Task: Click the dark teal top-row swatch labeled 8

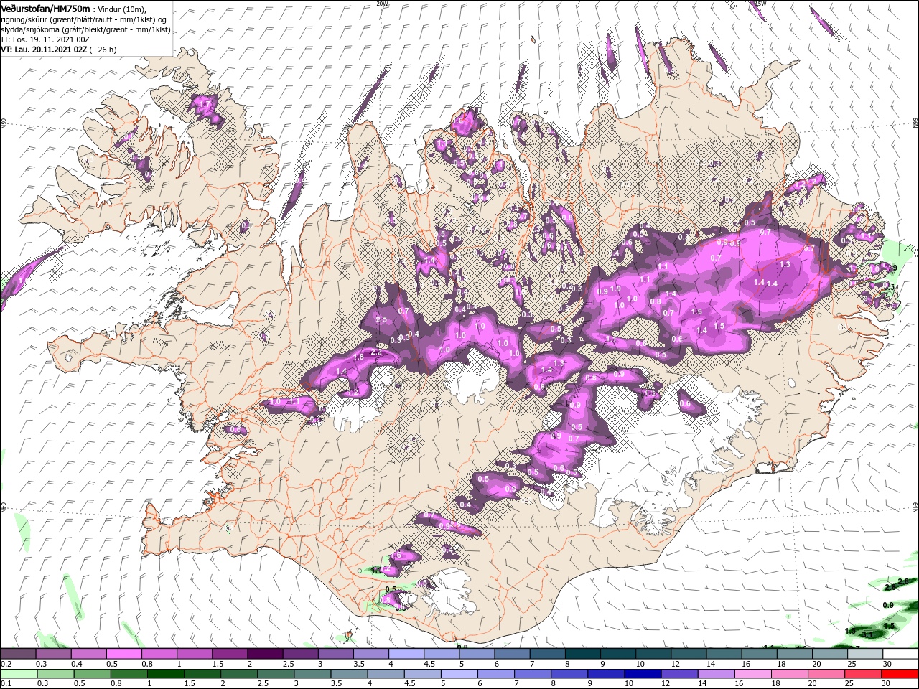Action: pos(583,654)
